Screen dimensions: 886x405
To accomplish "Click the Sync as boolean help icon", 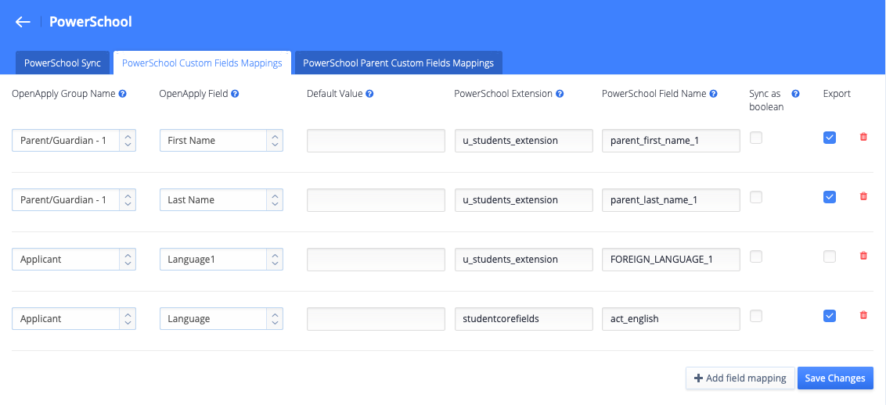I will coord(795,94).
